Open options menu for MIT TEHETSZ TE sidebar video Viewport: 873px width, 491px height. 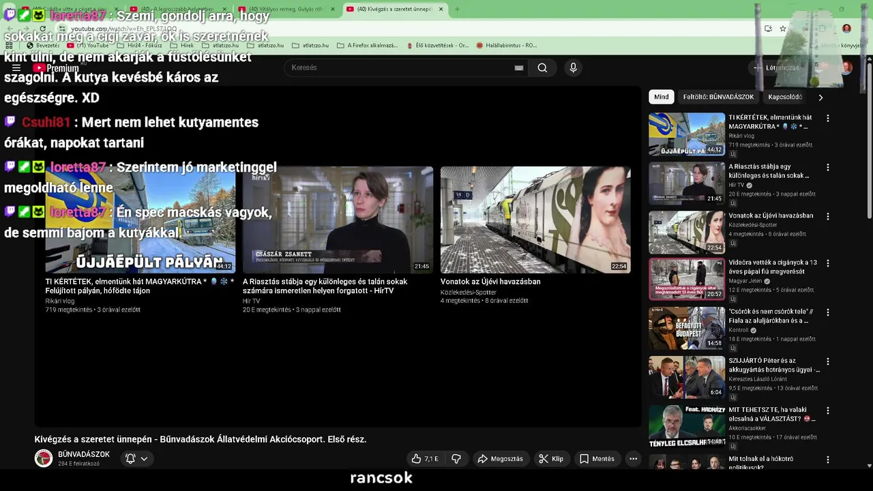[x=828, y=411]
